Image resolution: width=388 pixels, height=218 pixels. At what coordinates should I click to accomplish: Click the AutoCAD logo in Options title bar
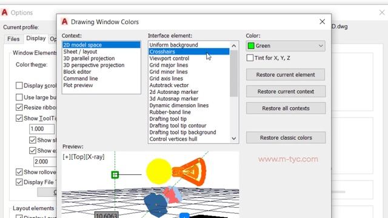(5, 12)
